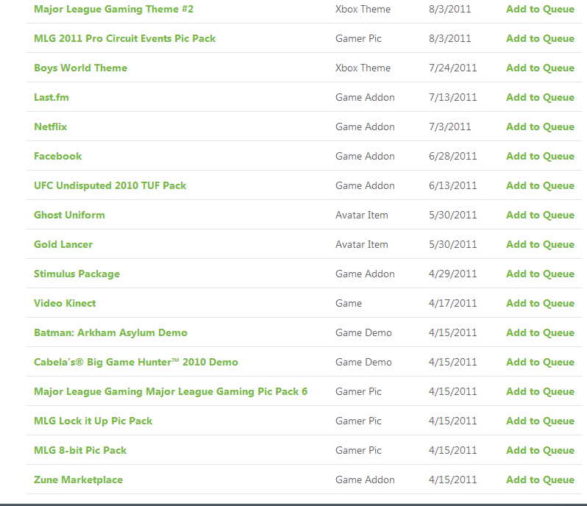Open Batman: Arkham Asylum Demo link
The height and width of the screenshot is (506, 587).
tap(110, 332)
